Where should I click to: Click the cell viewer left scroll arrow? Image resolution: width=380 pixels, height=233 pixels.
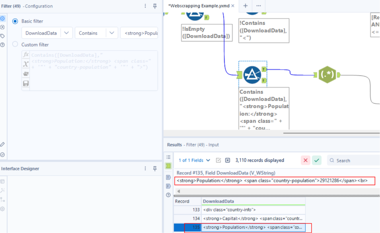click(x=179, y=191)
